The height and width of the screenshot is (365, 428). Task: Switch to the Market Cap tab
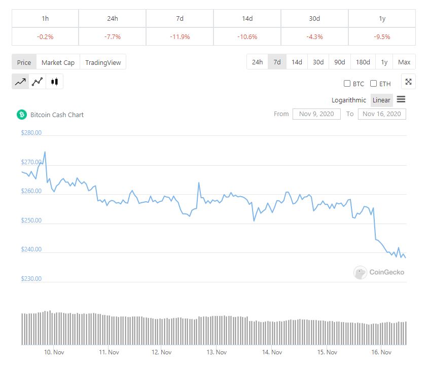click(58, 62)
